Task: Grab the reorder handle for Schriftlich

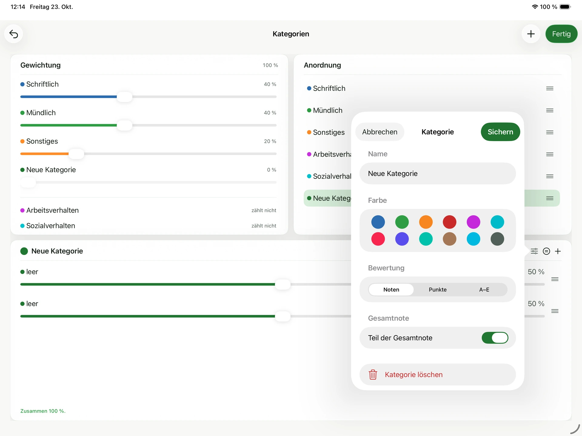Action: (550, 88)
